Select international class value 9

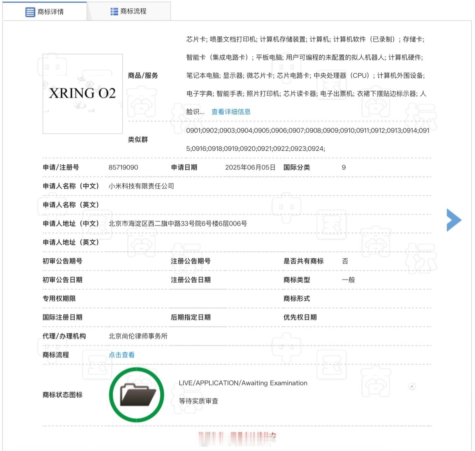[344, 167]
